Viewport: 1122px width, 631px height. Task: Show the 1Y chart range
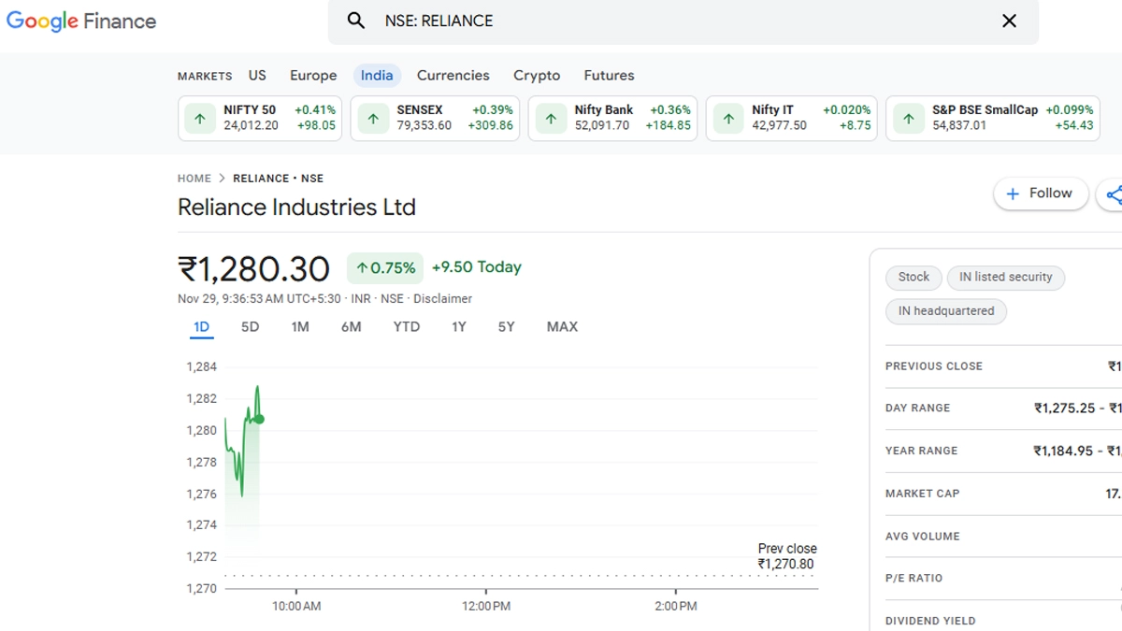pos(458,327)
